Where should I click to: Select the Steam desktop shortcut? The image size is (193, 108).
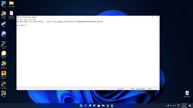coord(4,24)
